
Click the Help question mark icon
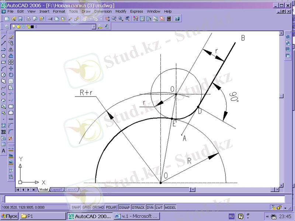tap(177, 18)
